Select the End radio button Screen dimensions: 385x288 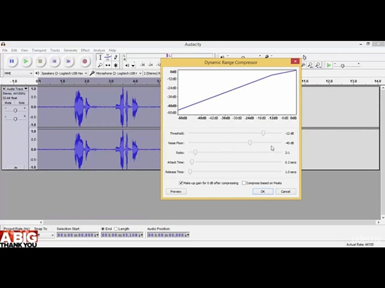coord(103,229)
